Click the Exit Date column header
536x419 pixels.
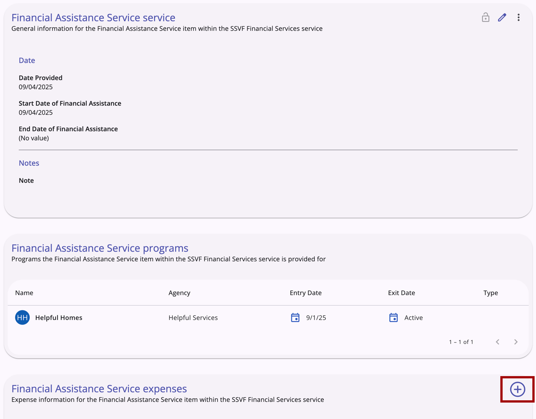click(401, 293)
